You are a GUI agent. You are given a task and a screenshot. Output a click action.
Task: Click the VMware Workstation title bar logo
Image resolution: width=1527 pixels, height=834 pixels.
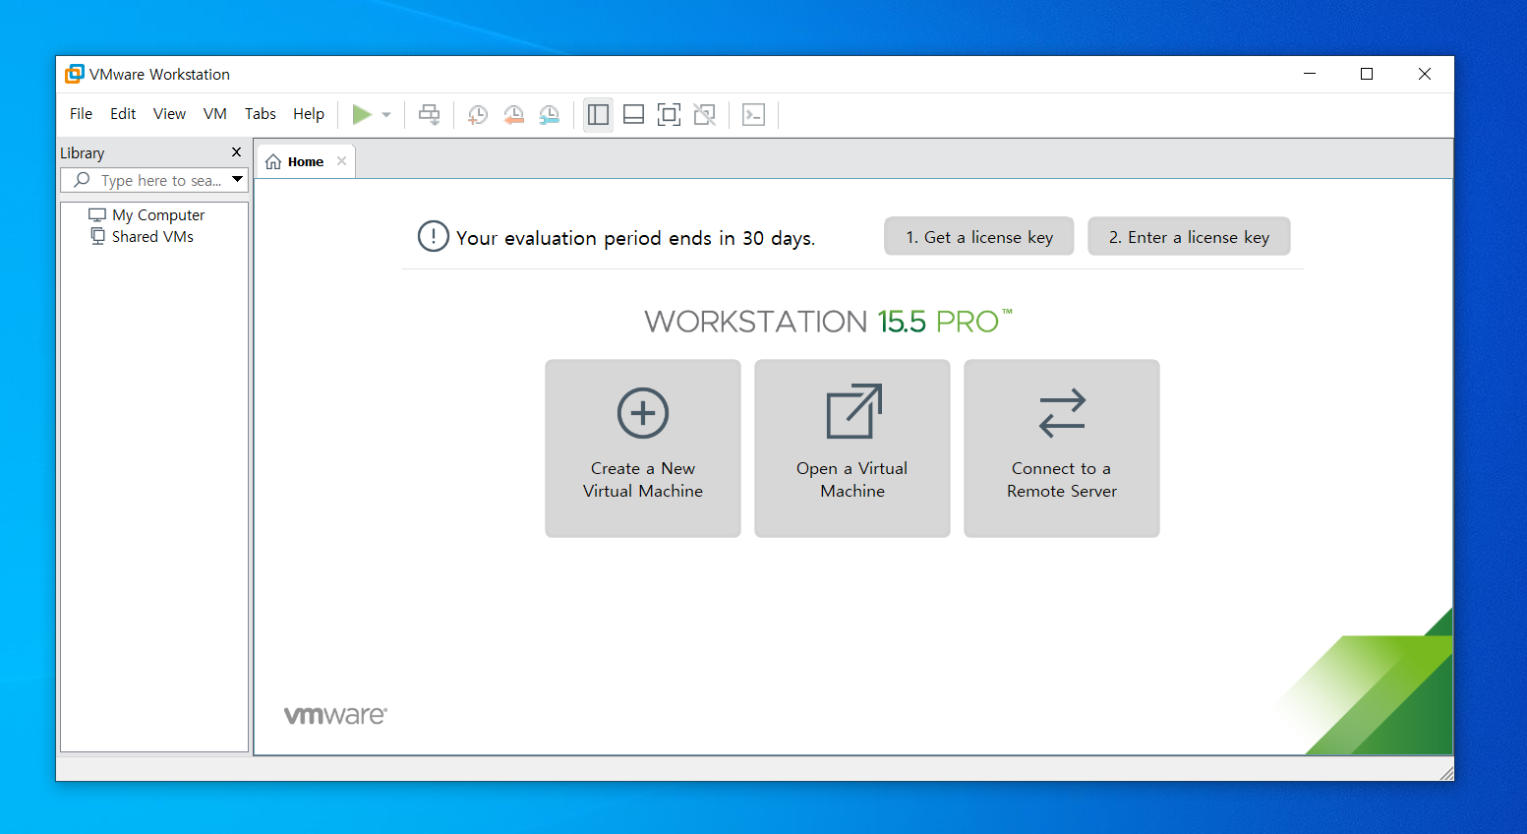tap(74, 74)
